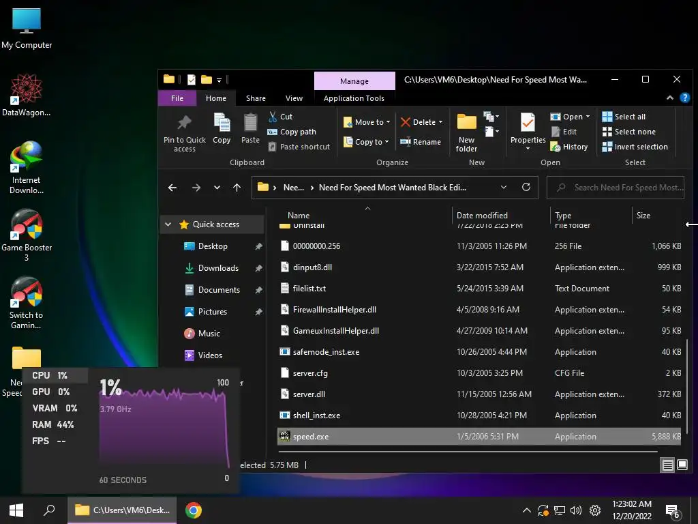The width and height of the screenshot is (698, 524).
Task: Click Paste shortcut in the ribbon
Action: tap(299, 147)
